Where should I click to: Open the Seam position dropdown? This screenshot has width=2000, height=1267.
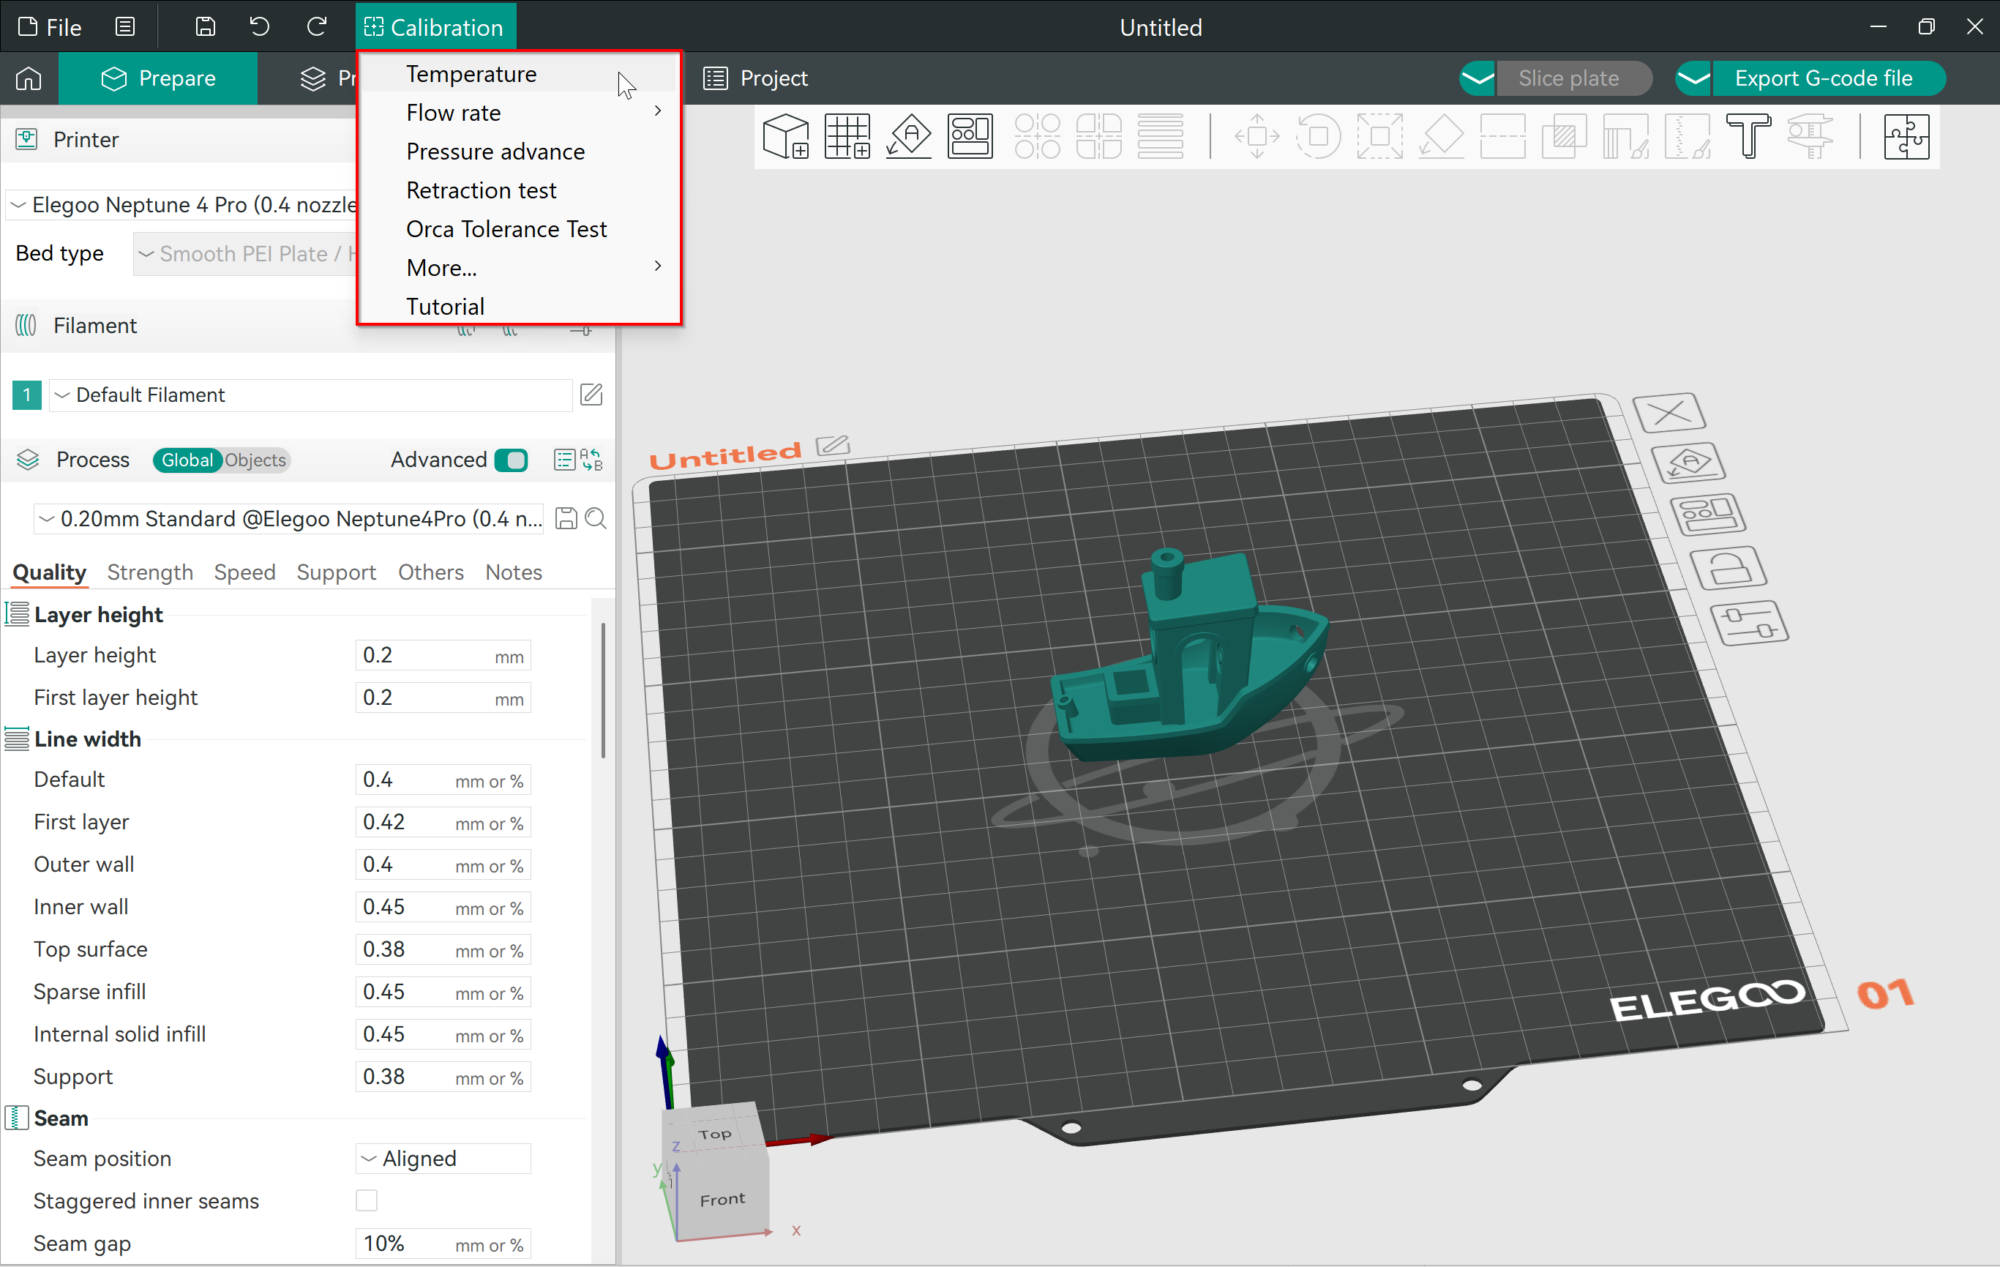[x=443, y=1158]
